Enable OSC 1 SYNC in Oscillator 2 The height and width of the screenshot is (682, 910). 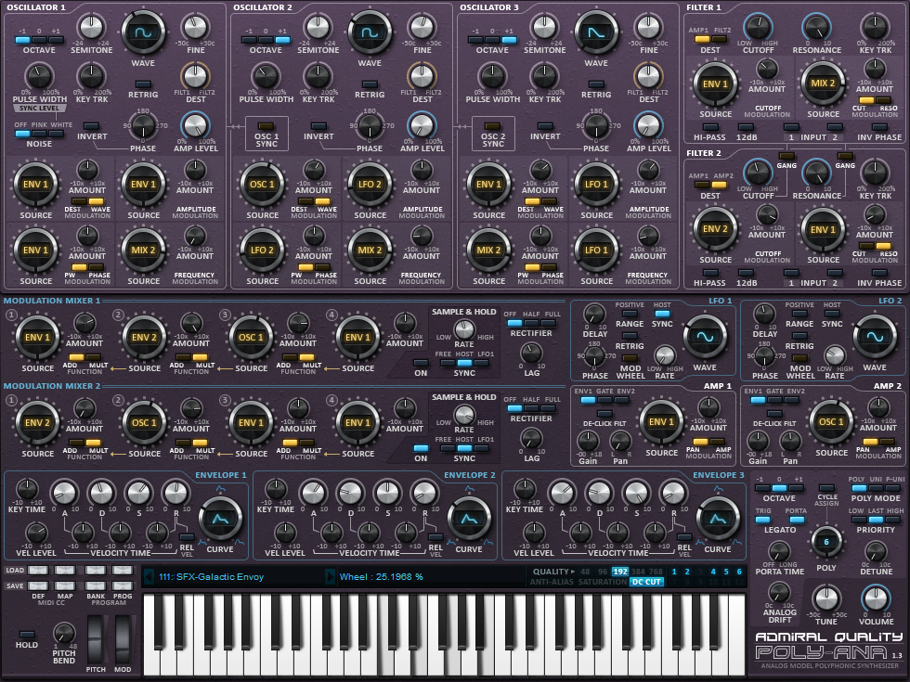click(266, 126)
